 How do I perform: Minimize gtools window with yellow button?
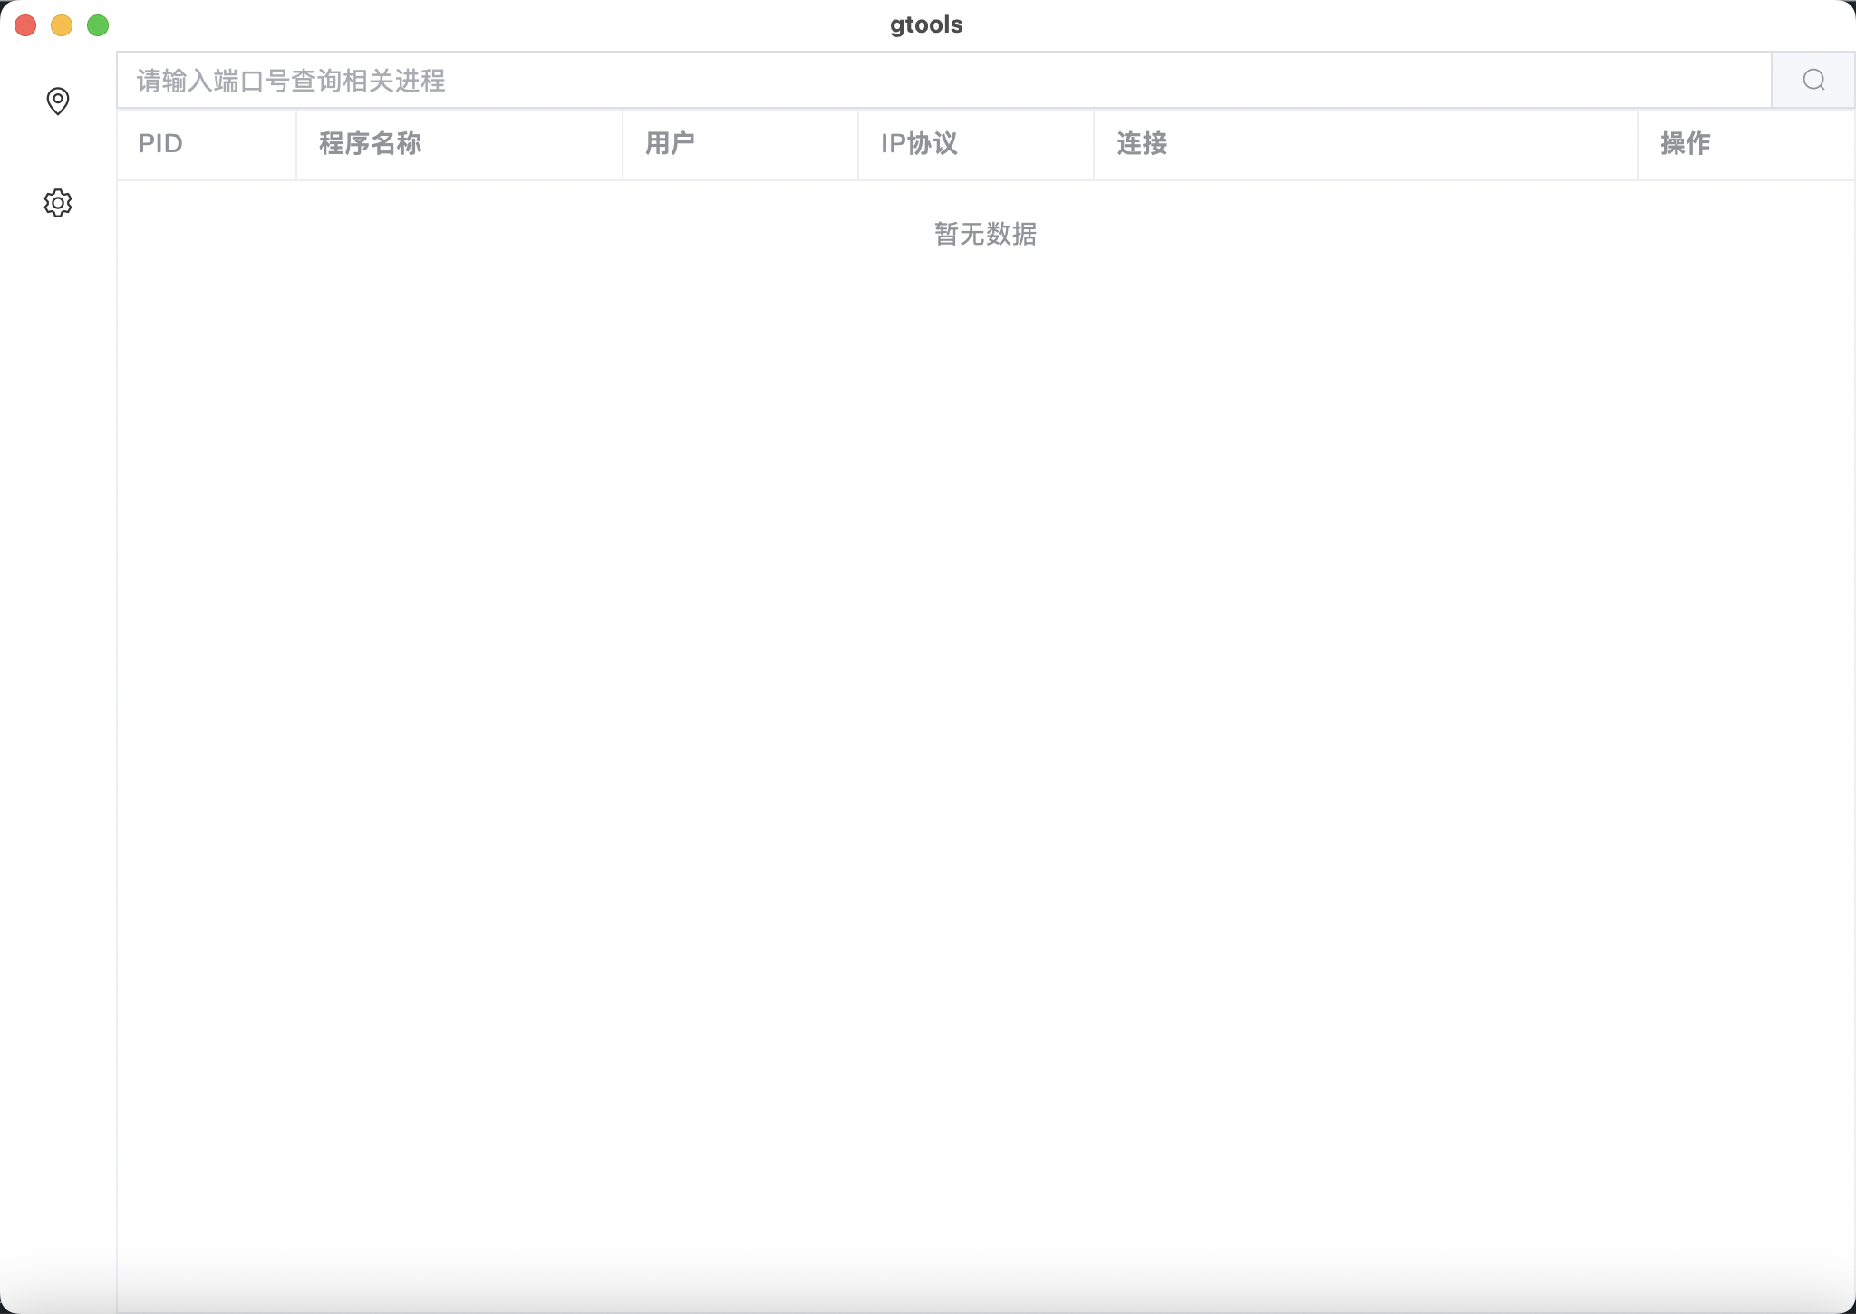[62, 25]
